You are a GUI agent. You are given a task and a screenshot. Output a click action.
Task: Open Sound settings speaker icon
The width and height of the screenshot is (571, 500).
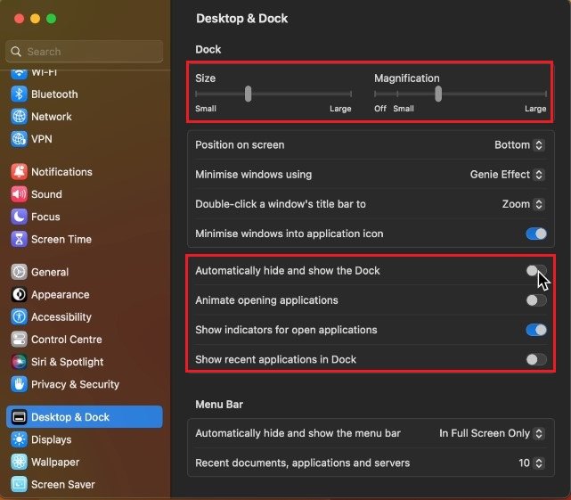19,194
